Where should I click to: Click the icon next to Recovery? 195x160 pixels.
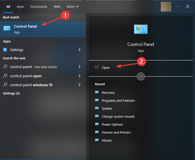97,92
